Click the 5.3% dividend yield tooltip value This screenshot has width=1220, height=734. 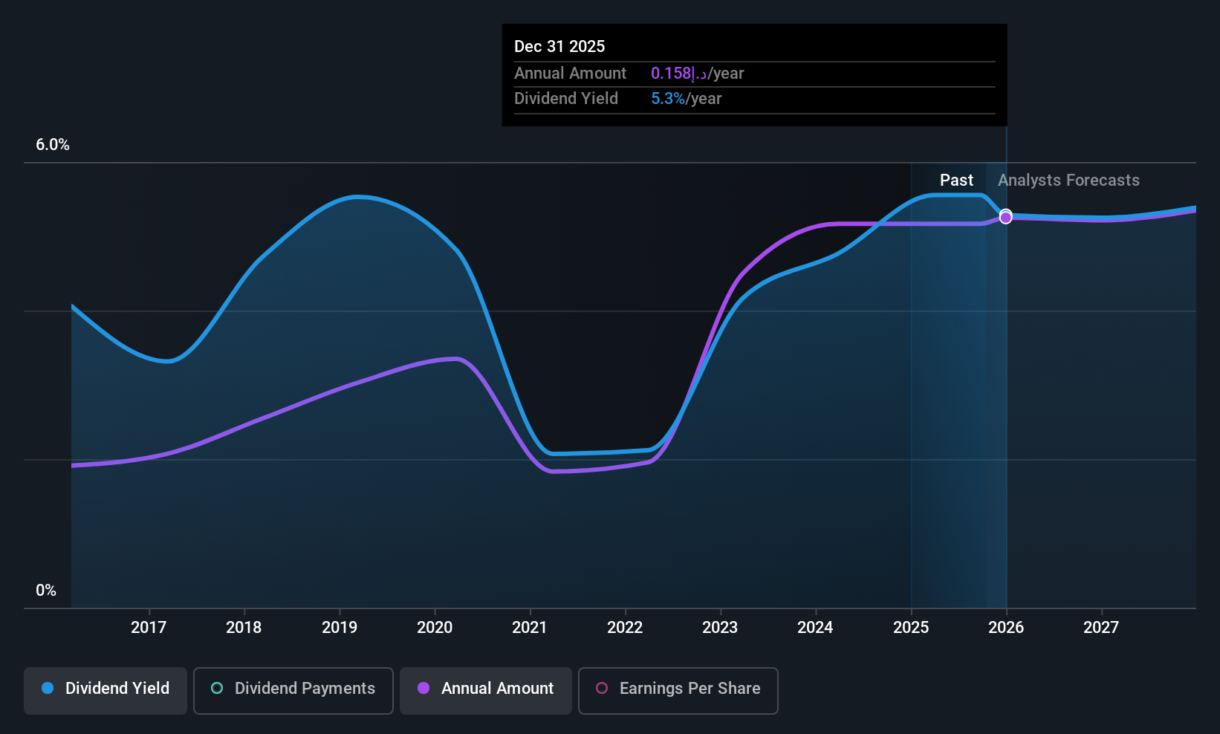coord(668,99)
